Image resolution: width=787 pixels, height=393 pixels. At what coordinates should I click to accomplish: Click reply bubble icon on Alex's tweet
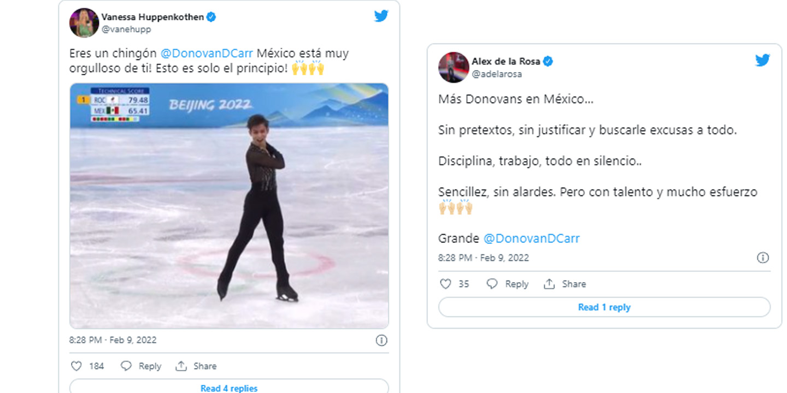[492, 284]
